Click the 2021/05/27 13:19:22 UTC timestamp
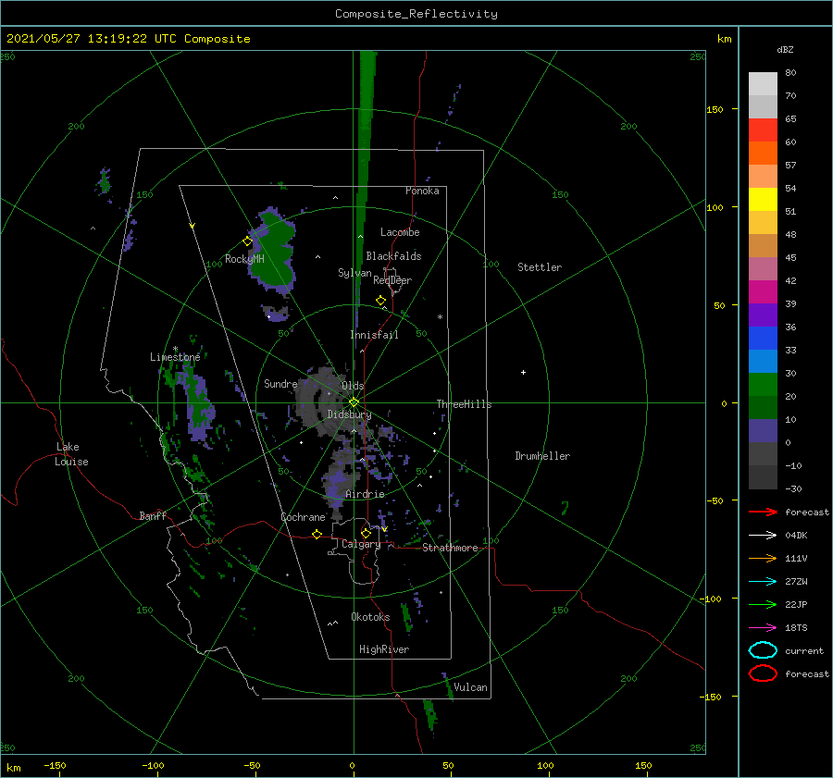 pos(92,39)
